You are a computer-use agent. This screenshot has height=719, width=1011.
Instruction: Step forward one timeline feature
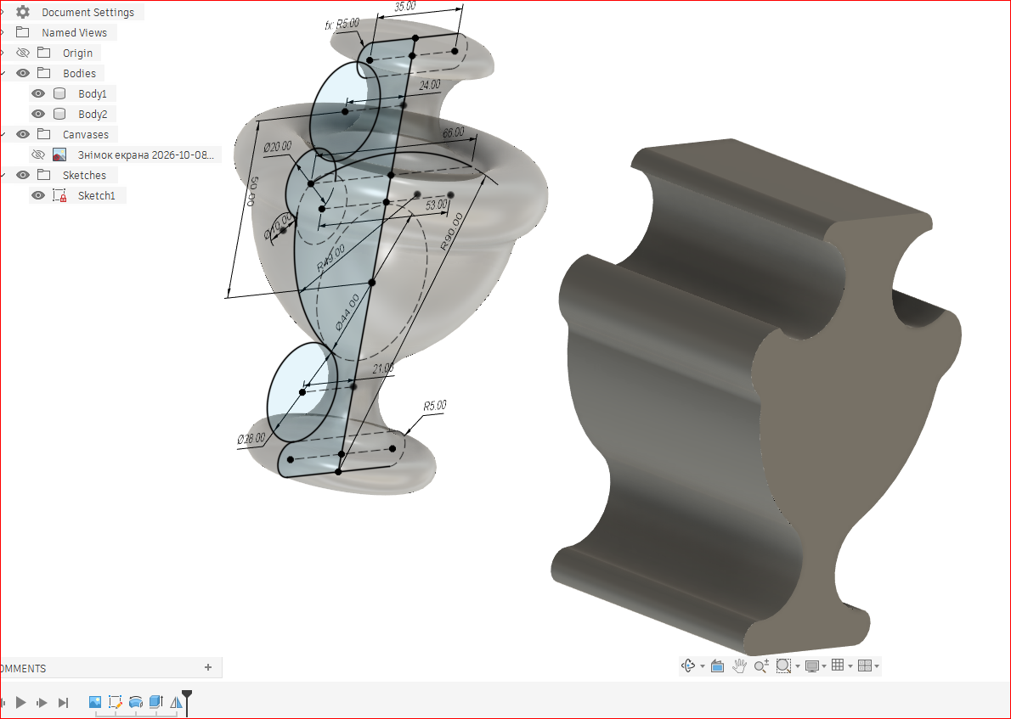click(x=42, y=702)
